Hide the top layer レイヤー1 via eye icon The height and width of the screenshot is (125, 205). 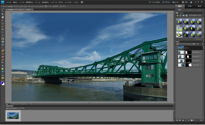click(177, 48)
